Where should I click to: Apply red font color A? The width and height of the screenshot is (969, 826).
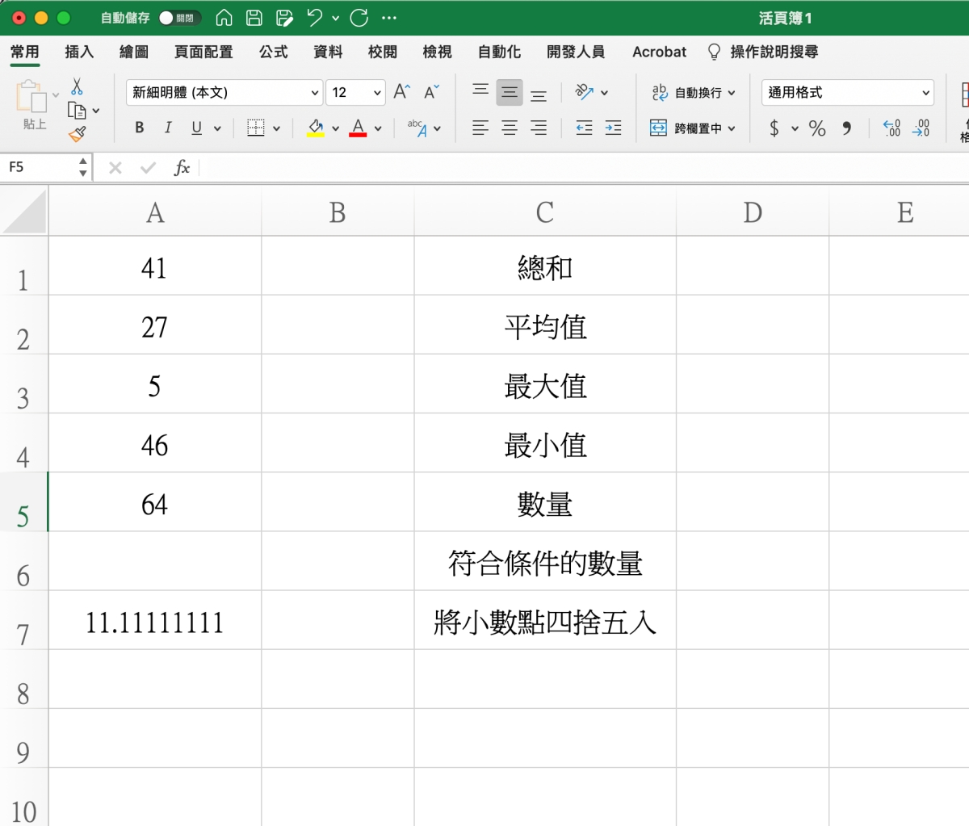coord(358,128)
